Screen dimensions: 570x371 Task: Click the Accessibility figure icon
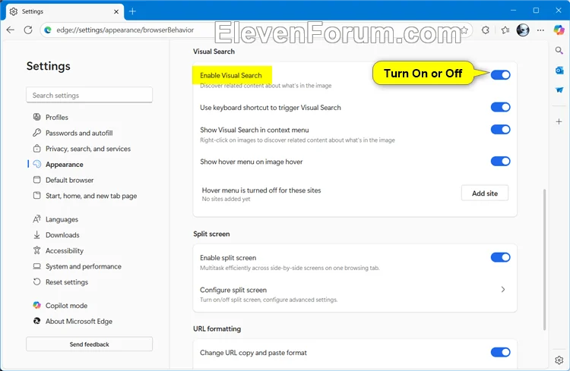pyautogui.click(x=36, y=250)
